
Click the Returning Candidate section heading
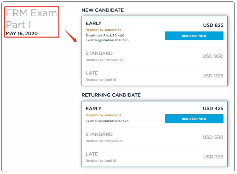(x=111, y=95)
